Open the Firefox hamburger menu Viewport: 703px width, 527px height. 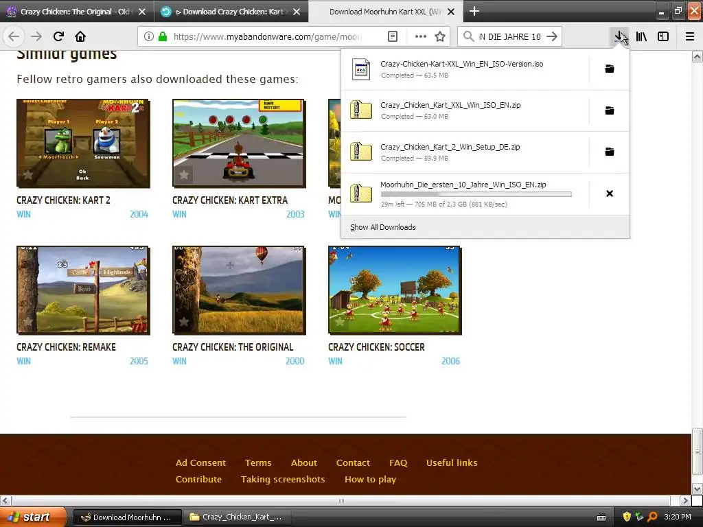(x=690, y=36)
